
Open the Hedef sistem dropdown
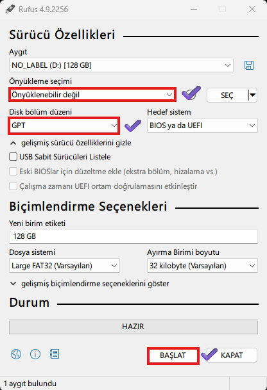click(202, 126)
